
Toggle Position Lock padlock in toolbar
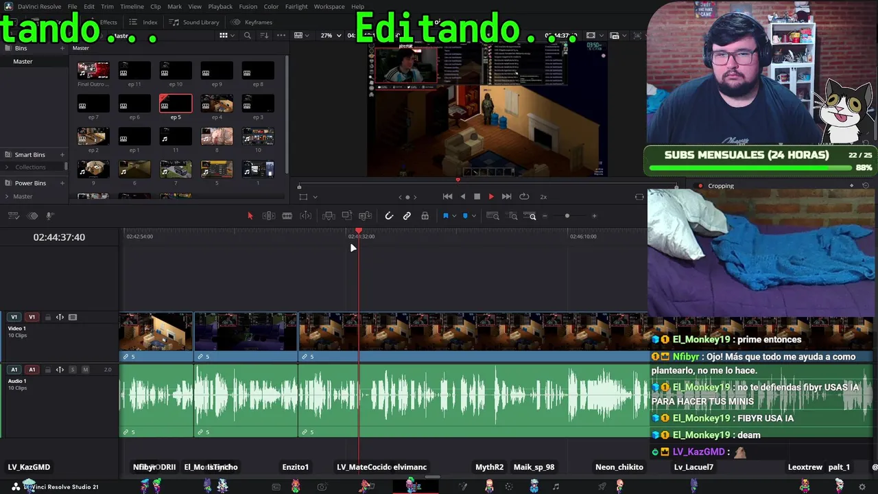(425, 216)
